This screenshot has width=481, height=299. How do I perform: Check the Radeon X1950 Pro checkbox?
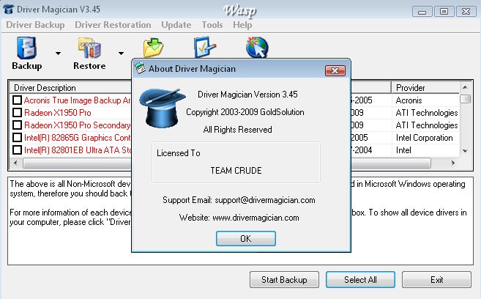[x=17, y=113]
